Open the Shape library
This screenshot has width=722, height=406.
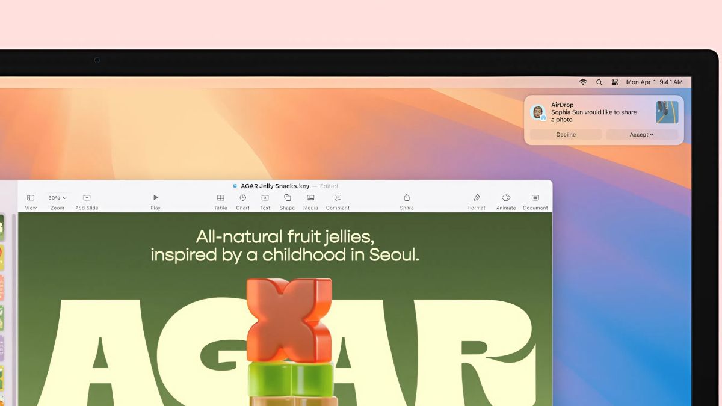[x=287, y=201]
